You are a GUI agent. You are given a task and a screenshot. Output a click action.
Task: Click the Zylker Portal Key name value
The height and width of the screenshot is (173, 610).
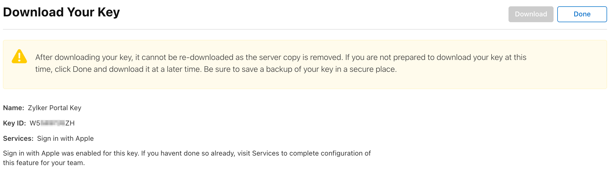coord(55,108)
